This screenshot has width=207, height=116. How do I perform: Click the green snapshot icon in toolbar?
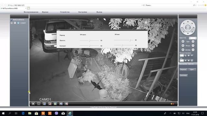point(55,104)
